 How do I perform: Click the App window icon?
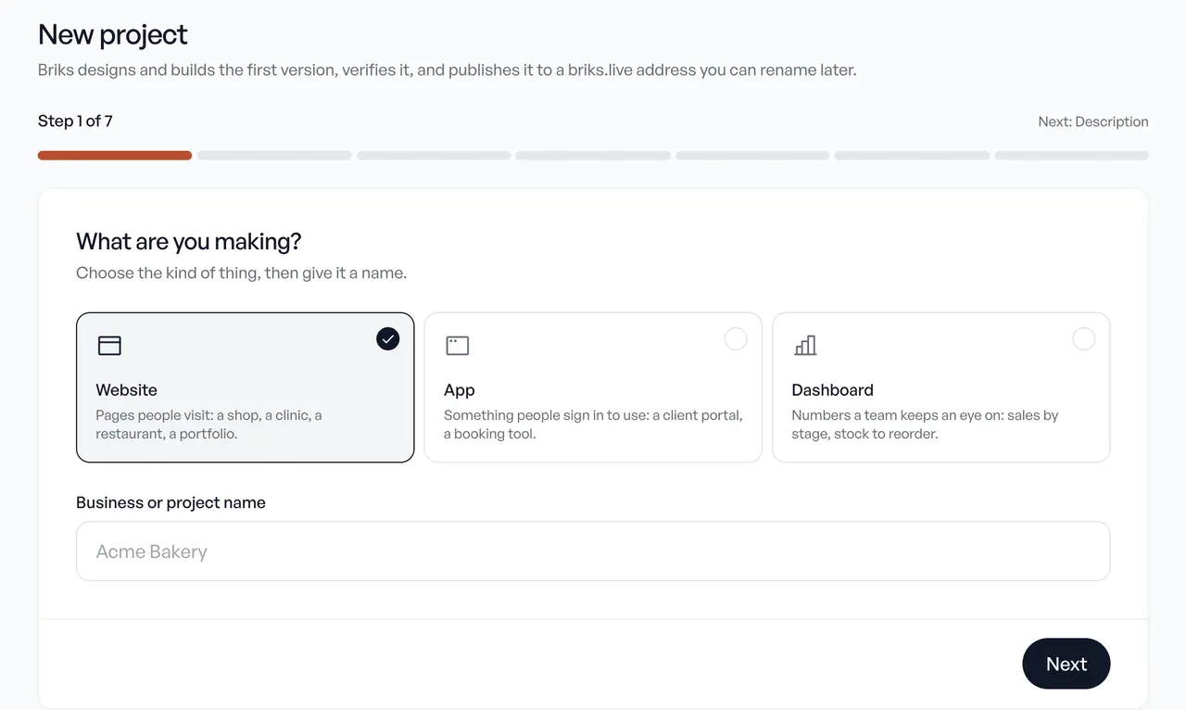point(458,346)
